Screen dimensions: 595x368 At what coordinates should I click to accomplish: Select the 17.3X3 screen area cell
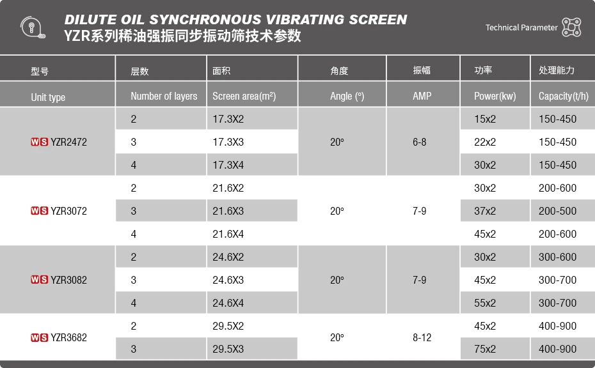tap(228, 142)
